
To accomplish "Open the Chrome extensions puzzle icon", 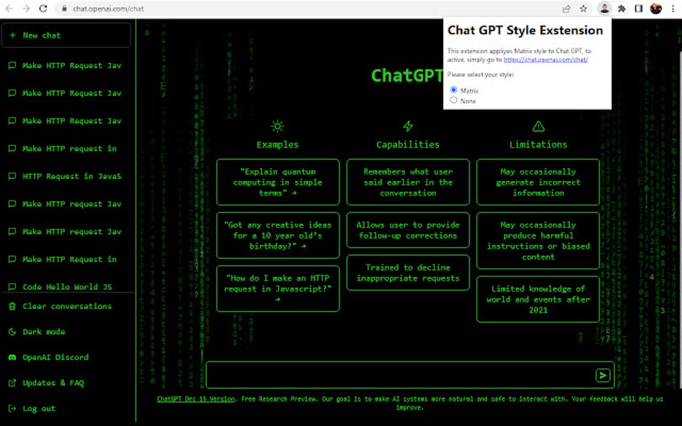I will (621, 9).
